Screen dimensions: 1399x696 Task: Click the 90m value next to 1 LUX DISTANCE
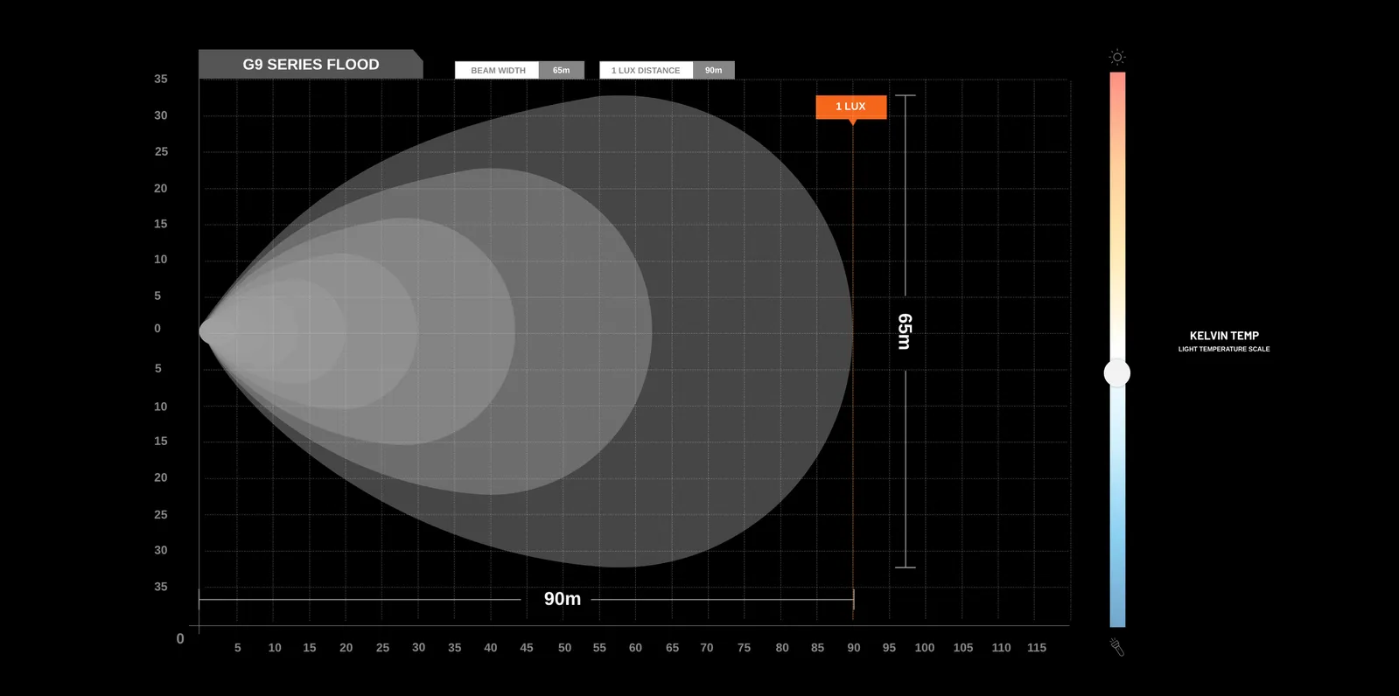713,71
